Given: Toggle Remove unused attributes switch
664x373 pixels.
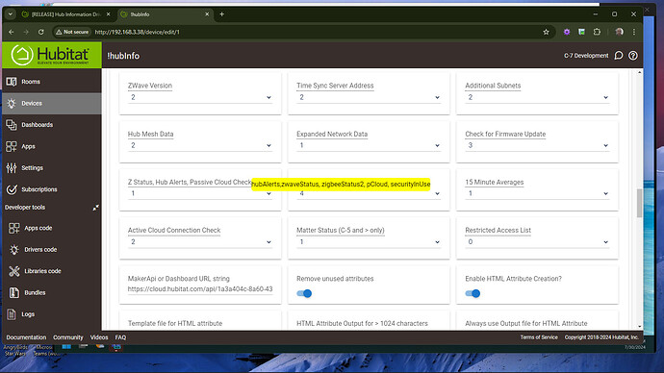Looking at the screenshot, I should coord(304,293).
